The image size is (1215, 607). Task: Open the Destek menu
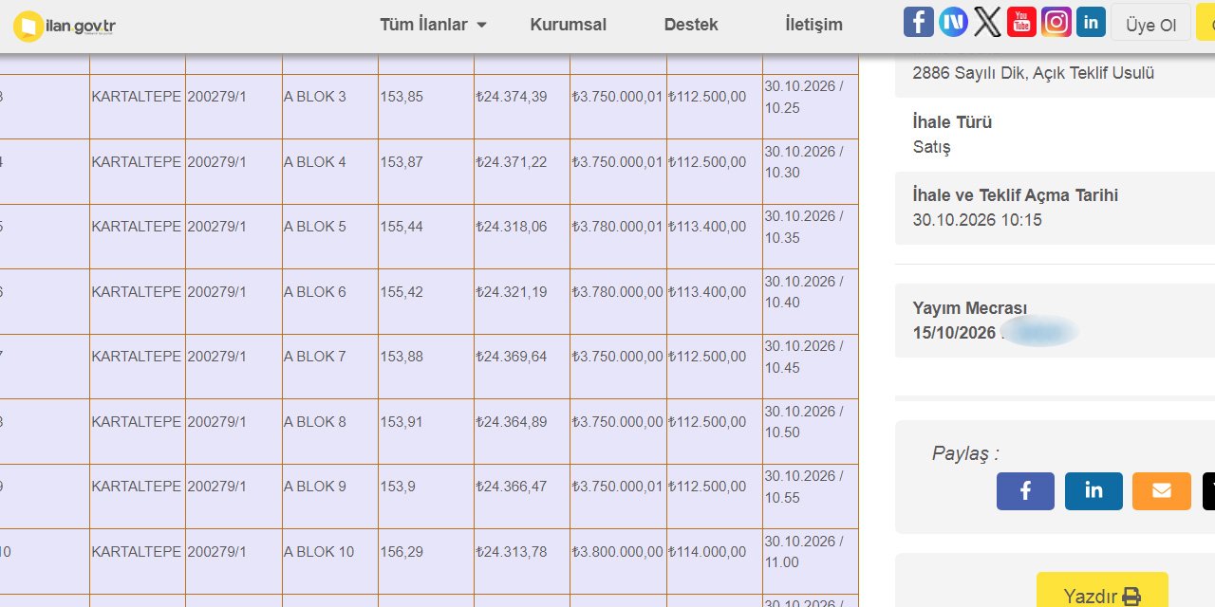tap(691, 25)
